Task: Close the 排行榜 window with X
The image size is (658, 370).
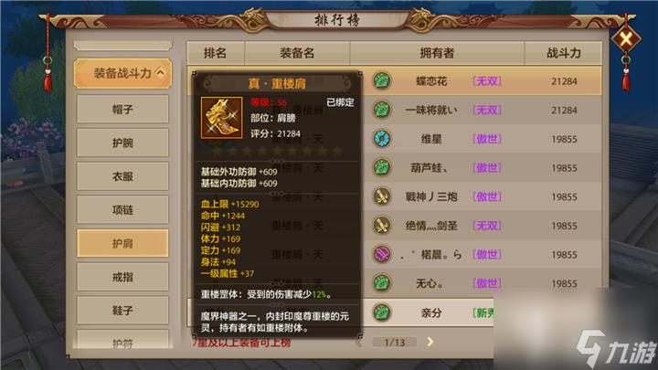Action: [x=626, y=39]
